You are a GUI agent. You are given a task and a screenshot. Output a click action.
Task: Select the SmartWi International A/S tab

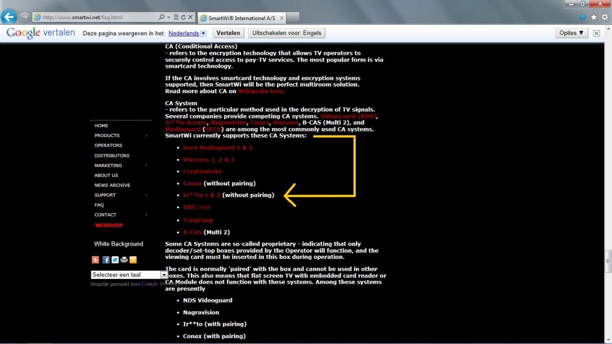[x=241, y=18]
